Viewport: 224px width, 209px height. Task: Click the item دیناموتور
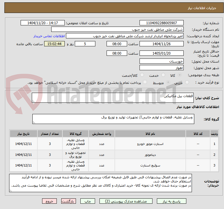pos(150,155)
